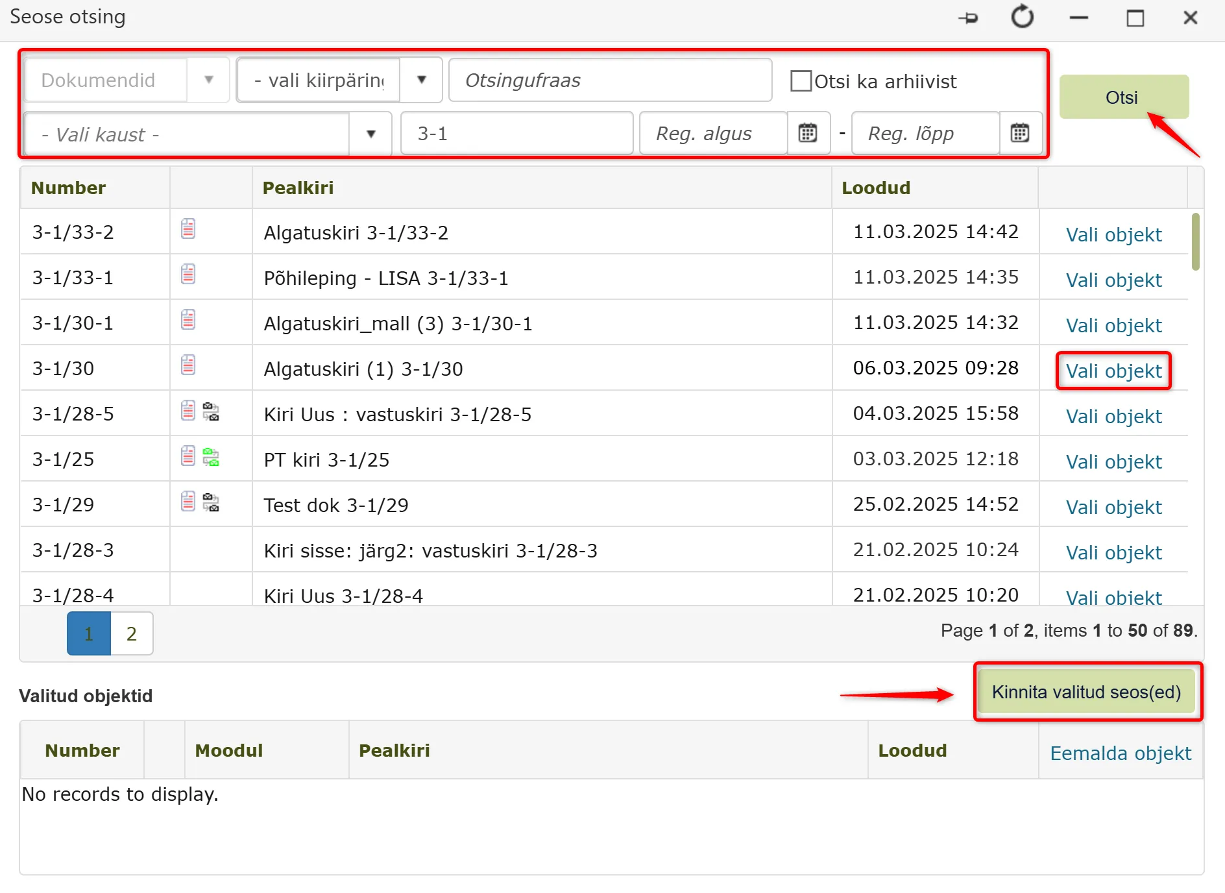Screen dimensions: 1225x893
Task: Click the pin window icon
Action: [968, 18]
